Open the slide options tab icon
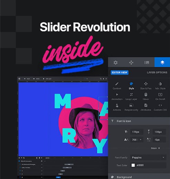170x179 pixels. click(147, 62)
